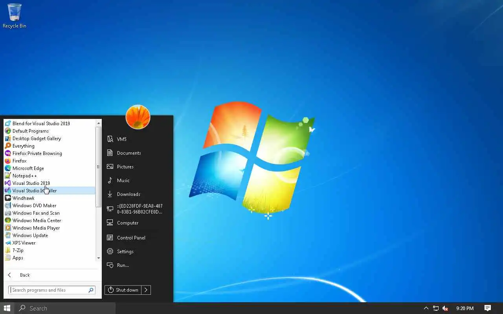Viewport: 503px width, 314px height.
Task: Open the Recycle Bin desktop icon
Action: [15, 16]
